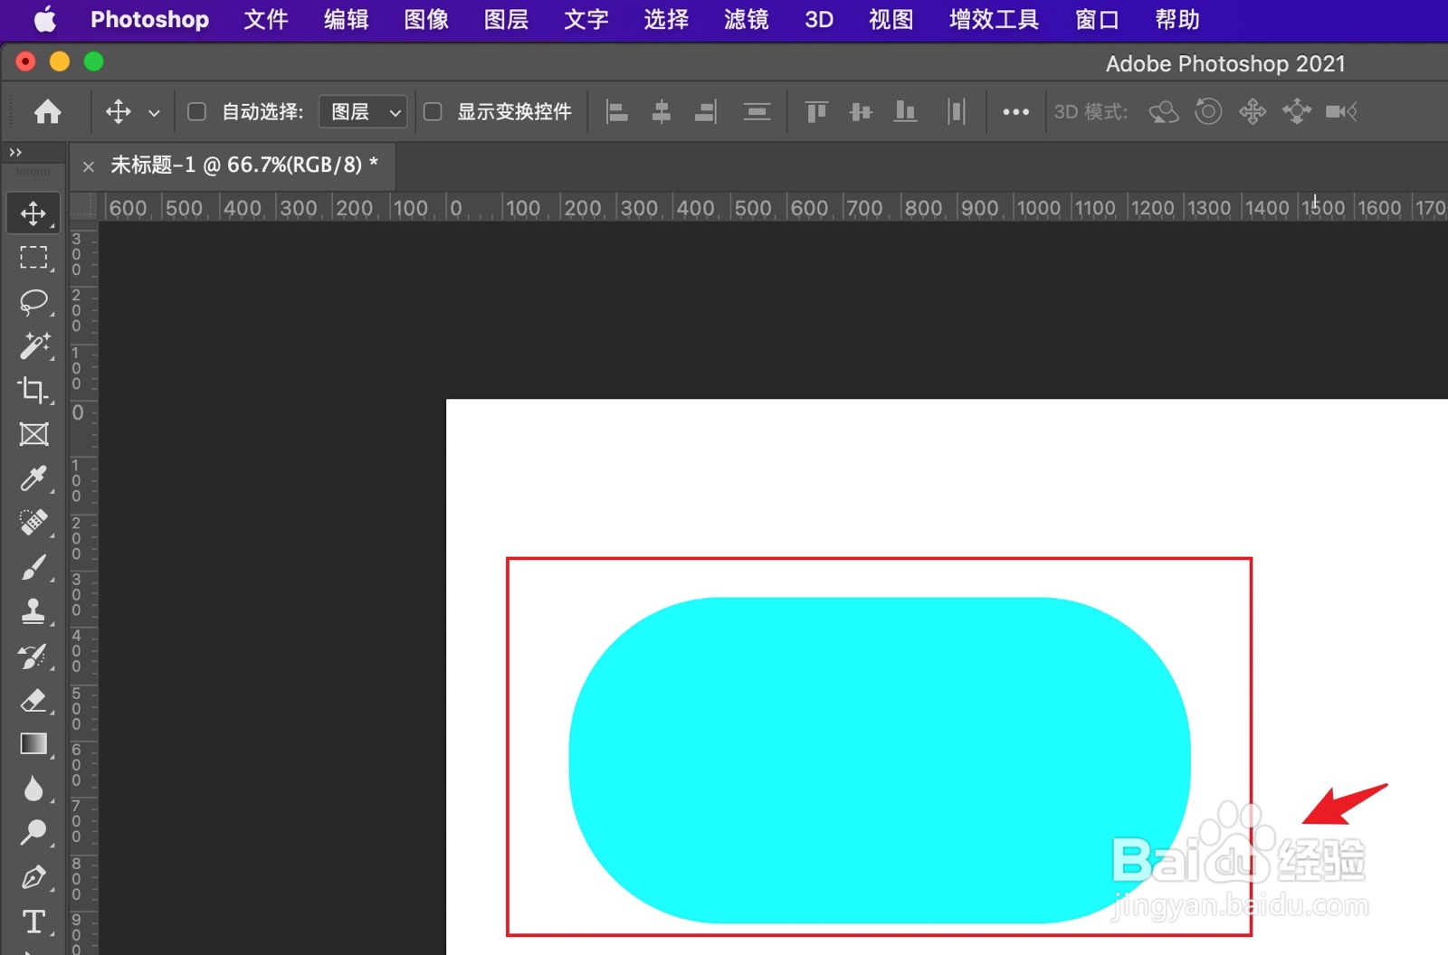Open the 图层 menu

click(506, 19)
